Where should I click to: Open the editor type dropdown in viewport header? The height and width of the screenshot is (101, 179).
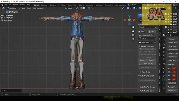coord(3,8)
